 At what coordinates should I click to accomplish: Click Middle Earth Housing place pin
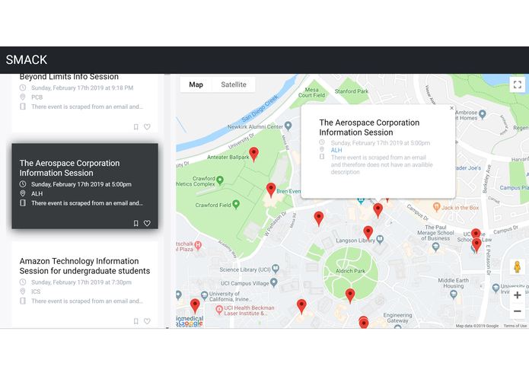click(454, 295)
